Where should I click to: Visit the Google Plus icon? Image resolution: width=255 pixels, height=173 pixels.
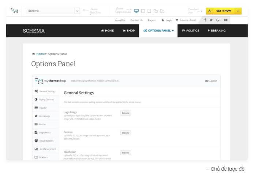(x=218, y=20)
